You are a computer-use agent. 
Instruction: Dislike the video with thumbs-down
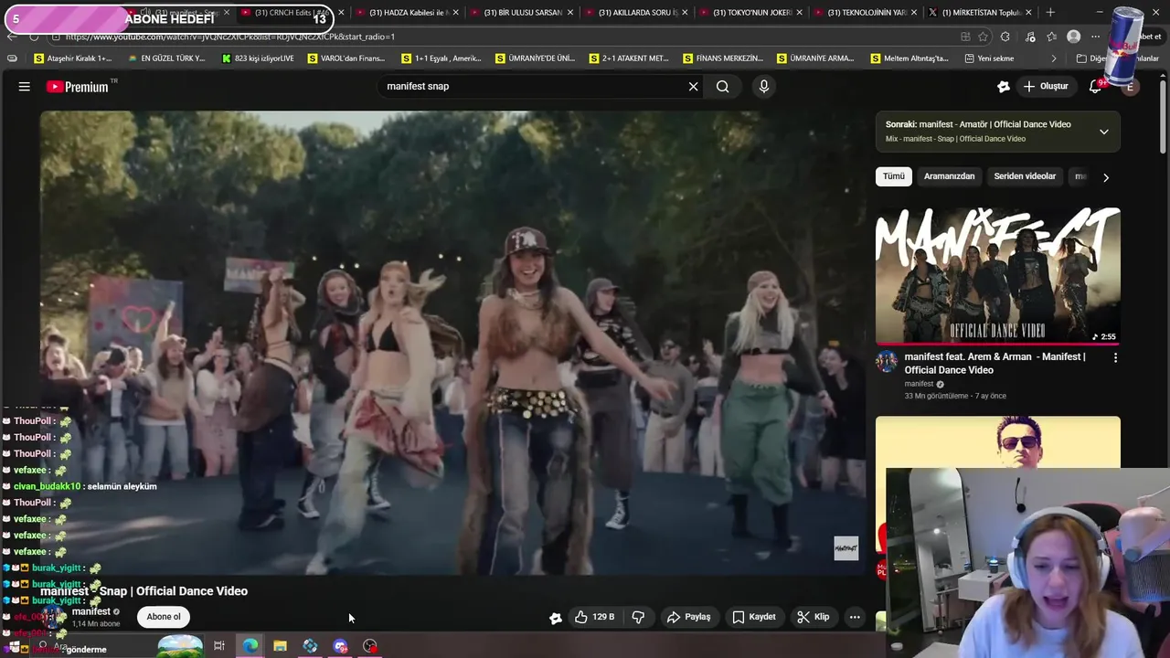(638, 617)
